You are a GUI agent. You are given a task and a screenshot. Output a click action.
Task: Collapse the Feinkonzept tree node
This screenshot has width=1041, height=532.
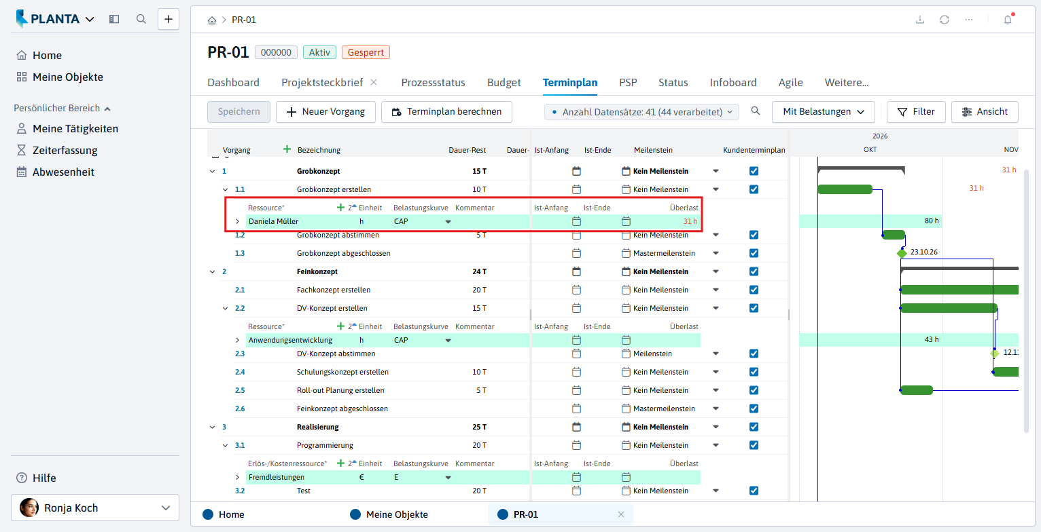(212, 271)
